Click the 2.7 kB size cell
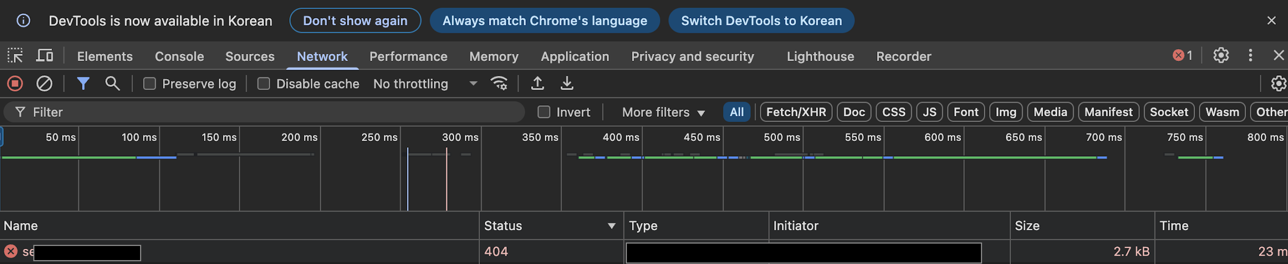Screen dimensions: 1288x264 tap(1082, 252)
